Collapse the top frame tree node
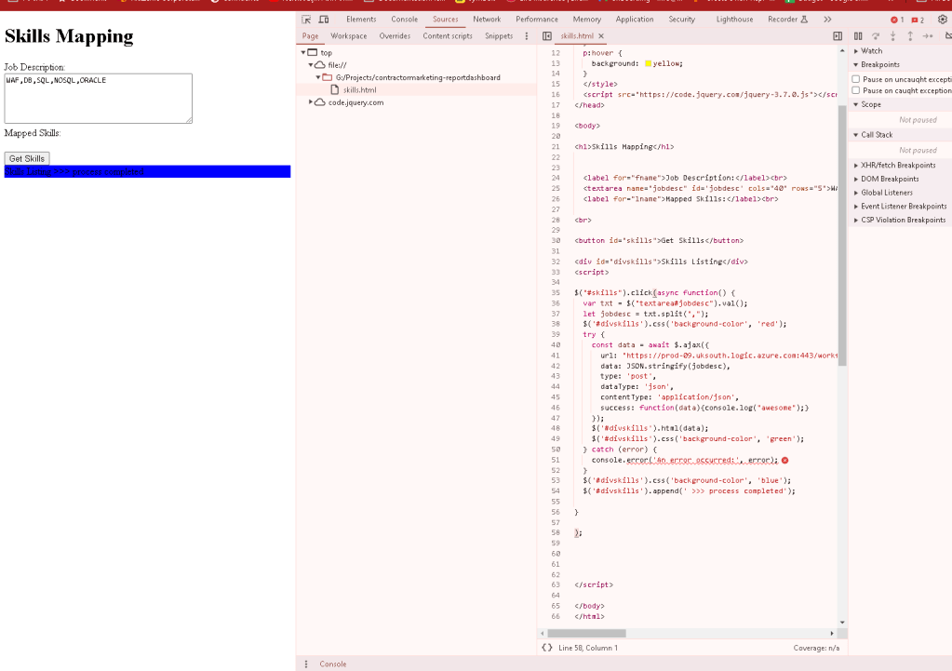The height and width of the screenshot is (671, 952). click(303, 52)
